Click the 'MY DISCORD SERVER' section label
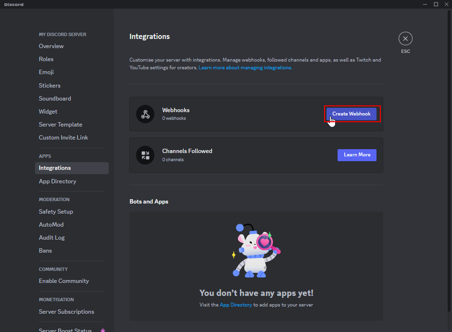Image resolution: width=452 pixels, height=332 pixels. pyautogui.click(x=63, y=34)
